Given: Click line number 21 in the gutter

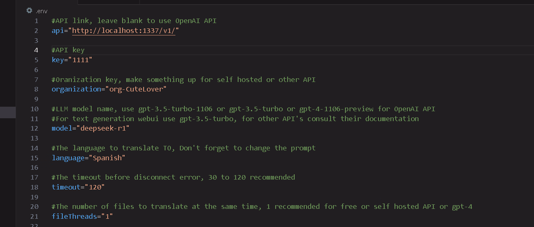Looking at the screenshot, I should tap(34, 216).
